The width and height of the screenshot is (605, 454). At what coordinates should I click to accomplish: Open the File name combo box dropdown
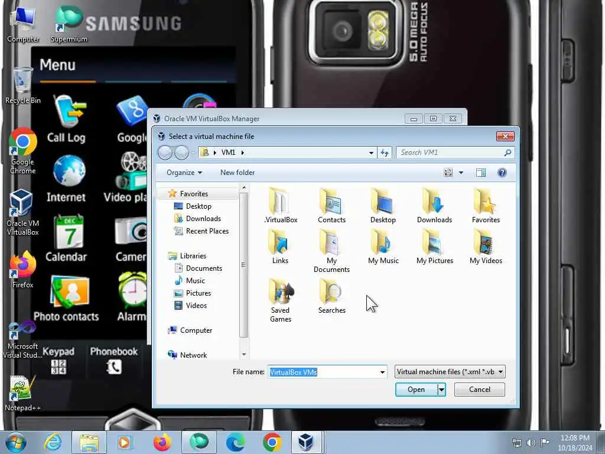[382, 372]
